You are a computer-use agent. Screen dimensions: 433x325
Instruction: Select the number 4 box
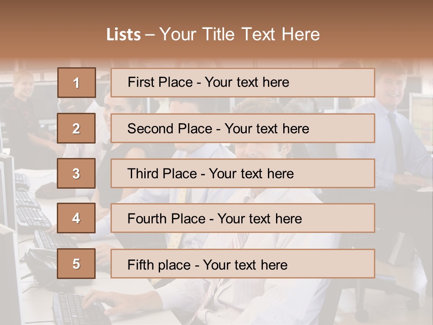point(76,218)
